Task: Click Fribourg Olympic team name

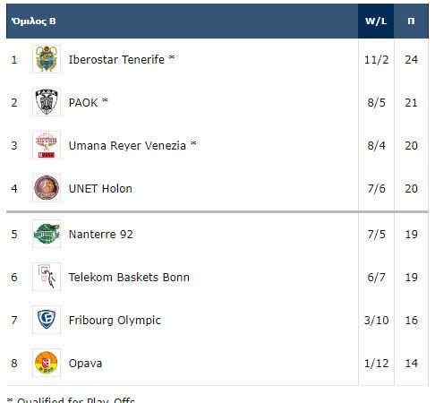Action: coord(115,321)
